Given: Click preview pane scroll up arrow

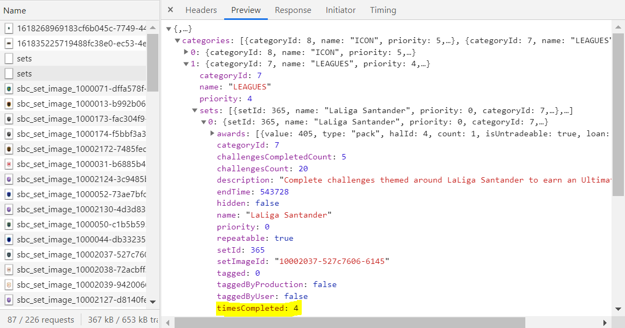Looking at the screenshot, I should [618, 27].
